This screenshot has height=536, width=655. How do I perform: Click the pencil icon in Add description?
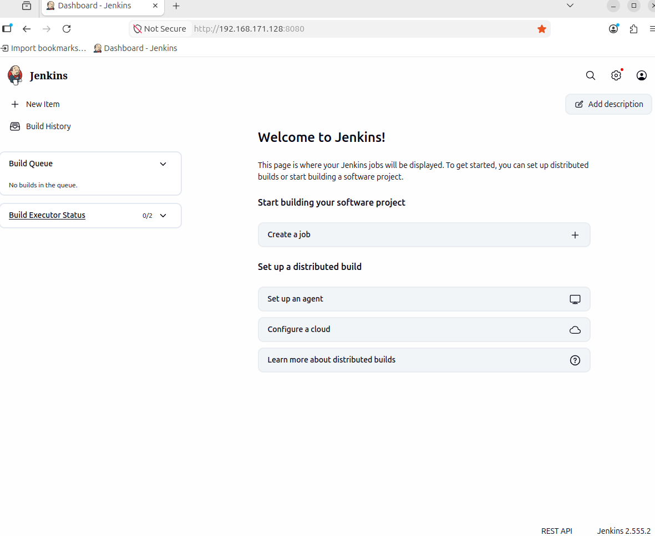(579, 104)
